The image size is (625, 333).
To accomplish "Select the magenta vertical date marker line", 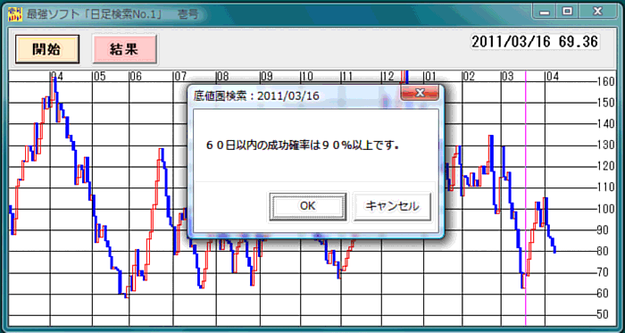I will tap(525, 198).
